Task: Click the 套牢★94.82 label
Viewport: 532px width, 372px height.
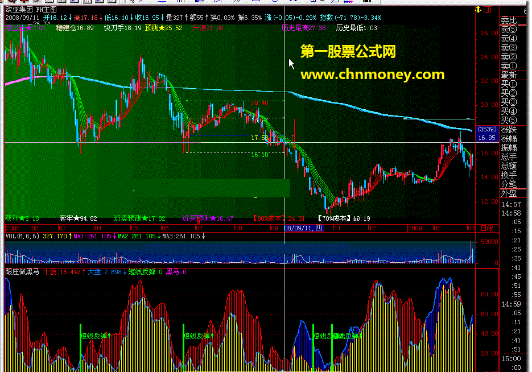Action: click(79, 218)
